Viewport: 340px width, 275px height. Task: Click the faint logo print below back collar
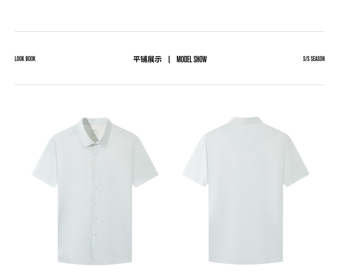tap(245, 132)
